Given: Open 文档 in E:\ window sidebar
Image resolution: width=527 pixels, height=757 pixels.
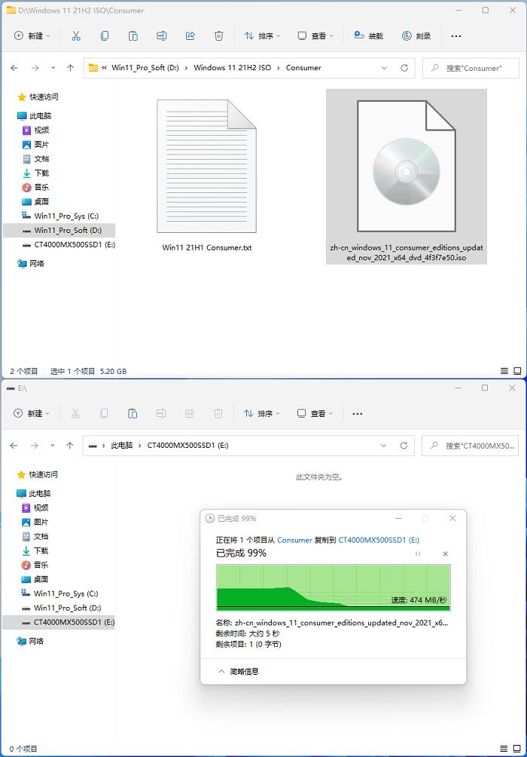Looking at the screenshot, I should point(35,536).
